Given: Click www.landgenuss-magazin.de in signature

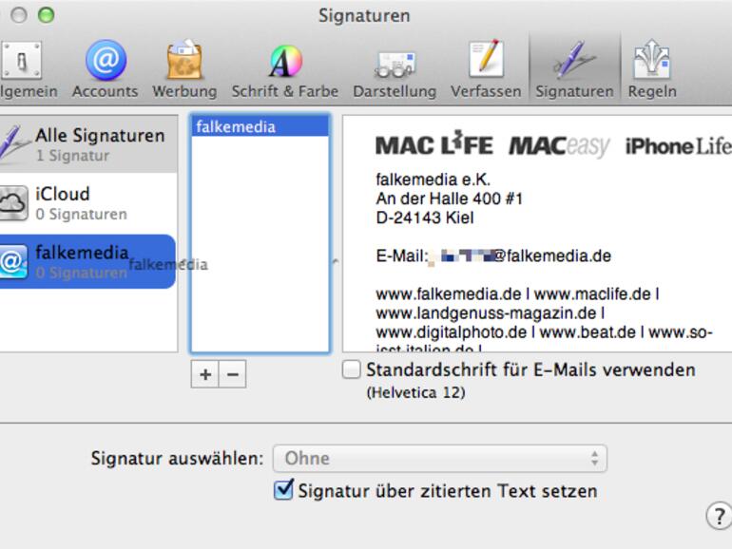Looking at the screenshot, I should [x=486, y=313].
